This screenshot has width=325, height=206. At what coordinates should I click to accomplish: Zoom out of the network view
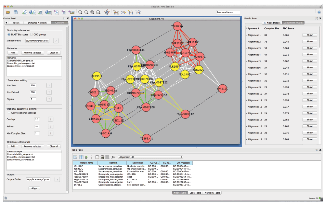[x=86, y=12]
